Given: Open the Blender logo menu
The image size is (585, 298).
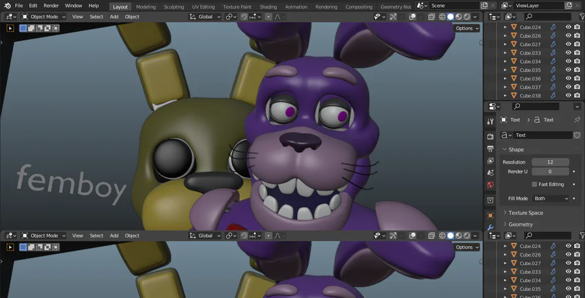Looking at the screenshot, I should pyautogui.click(x=7, y=6).
